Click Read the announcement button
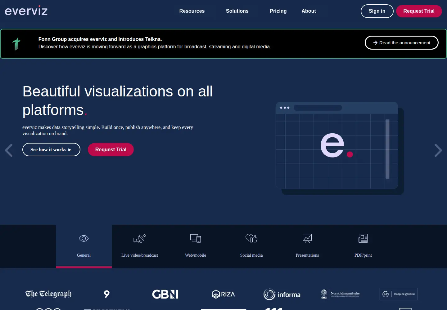Screen dimensions: 447x310 [401, 43]
